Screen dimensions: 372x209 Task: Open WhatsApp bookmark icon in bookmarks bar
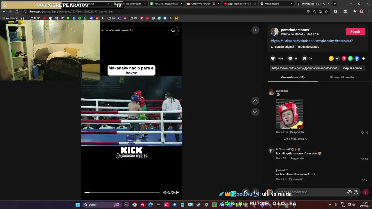[85, 18]
